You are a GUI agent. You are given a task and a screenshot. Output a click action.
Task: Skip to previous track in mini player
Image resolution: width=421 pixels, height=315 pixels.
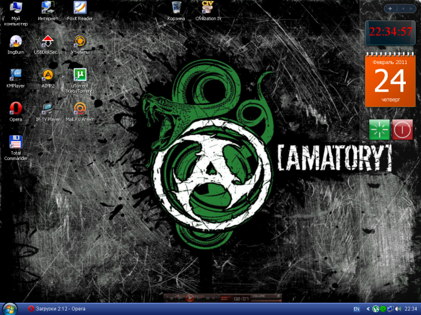pyautogui.click(x=180, y=298)
